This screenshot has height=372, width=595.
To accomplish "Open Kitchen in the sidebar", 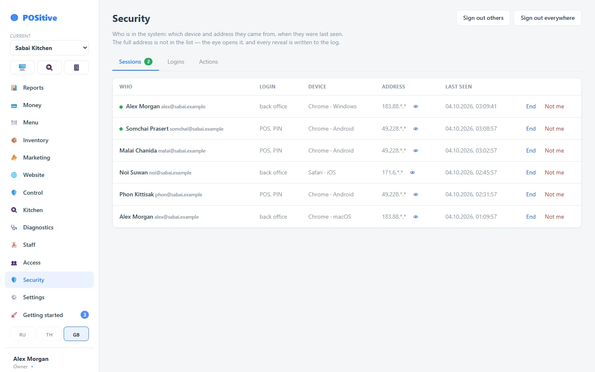I will point(49,210).
